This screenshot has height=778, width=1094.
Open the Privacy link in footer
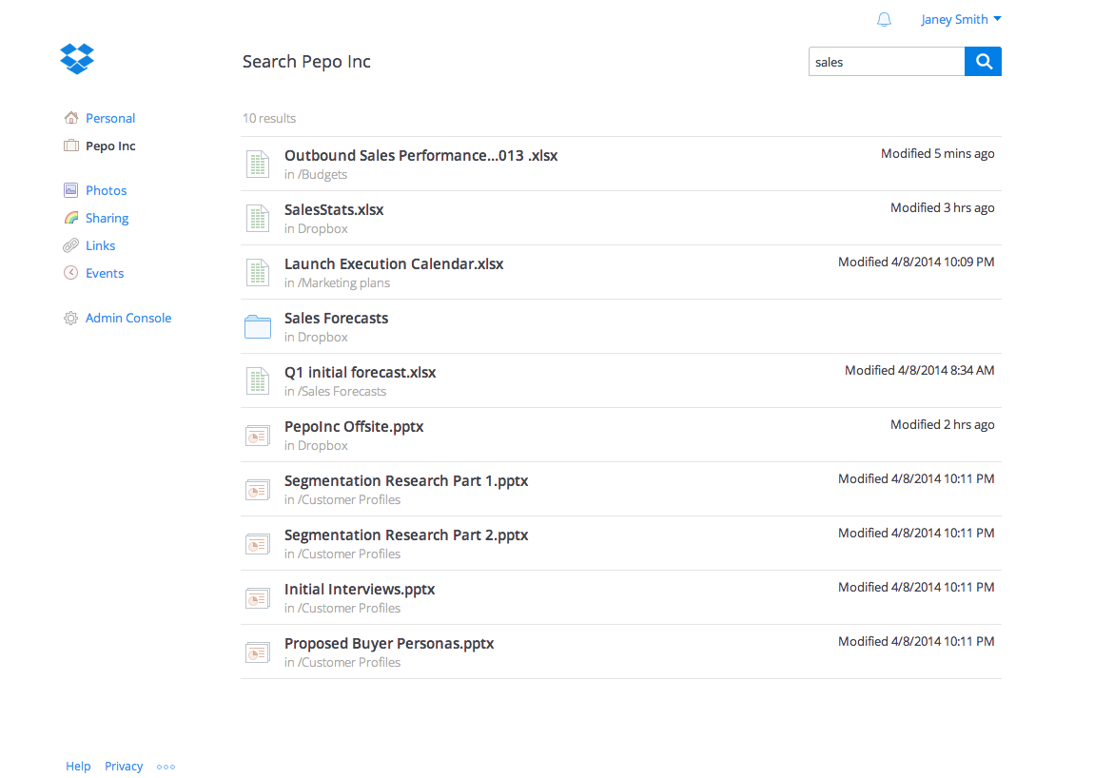(124, 767)
